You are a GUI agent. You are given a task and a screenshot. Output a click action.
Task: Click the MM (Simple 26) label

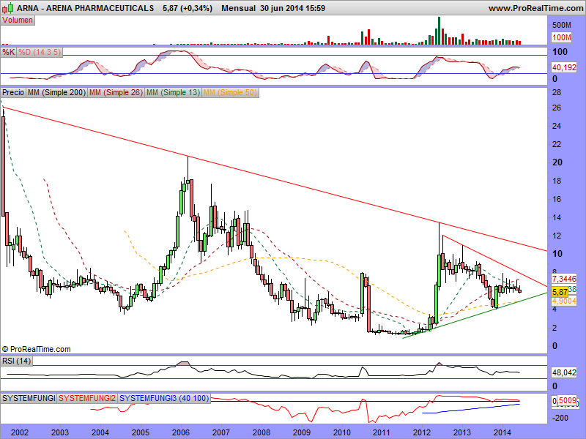point(116,93)
